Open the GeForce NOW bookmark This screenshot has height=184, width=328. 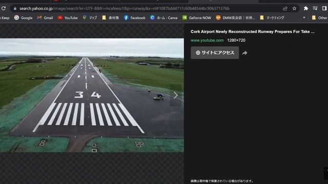click(197, 18)
